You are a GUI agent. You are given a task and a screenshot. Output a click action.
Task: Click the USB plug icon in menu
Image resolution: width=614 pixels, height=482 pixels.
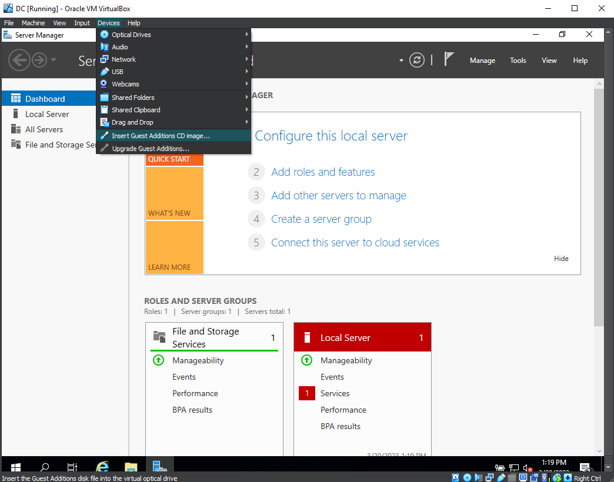click(104, 72)
